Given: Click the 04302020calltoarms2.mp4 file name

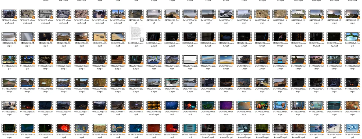Looking at the screenshot, I should (27, 21).
